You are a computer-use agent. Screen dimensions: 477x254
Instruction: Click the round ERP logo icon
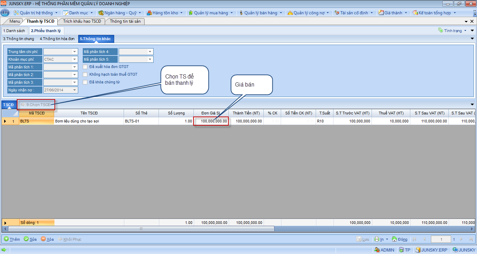[x=5, y=13]
